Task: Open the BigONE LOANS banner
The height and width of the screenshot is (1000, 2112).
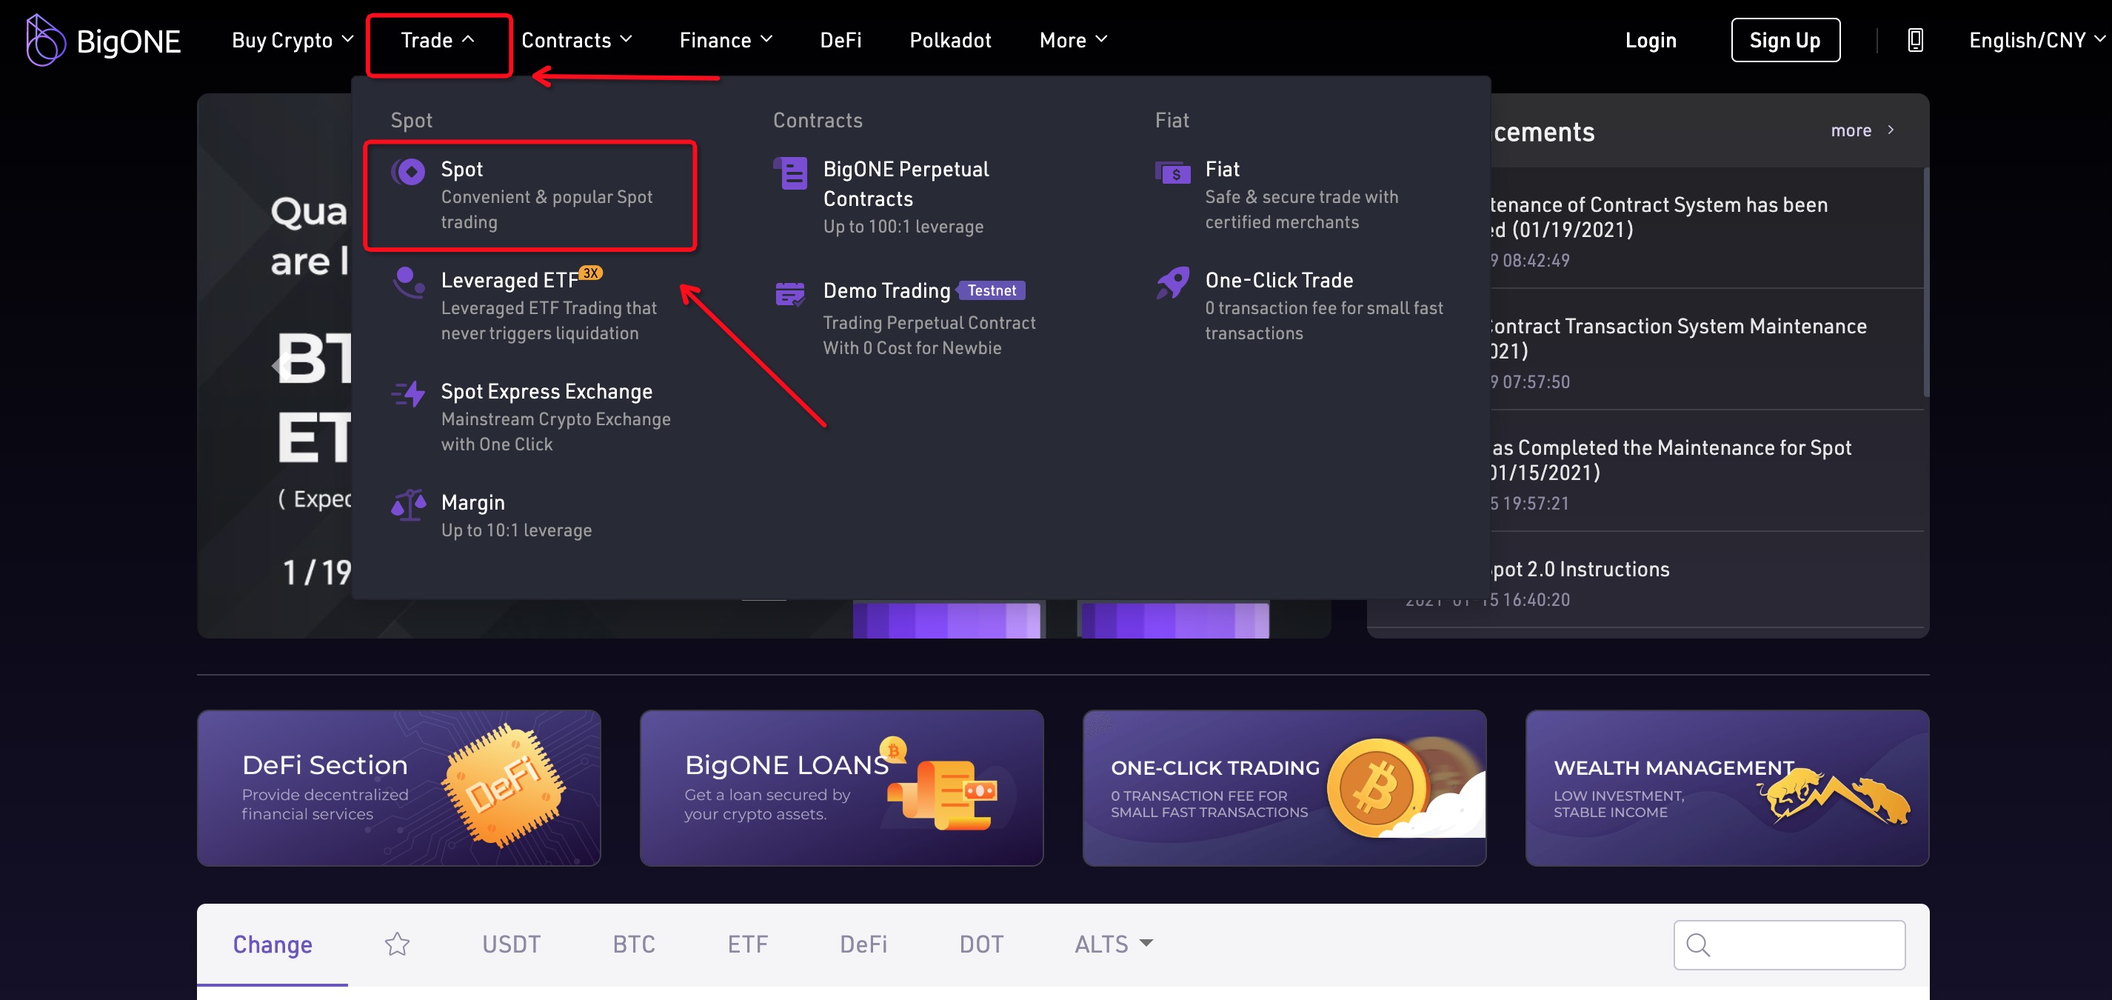Action: pyautogui.click(x=841, y=787)
